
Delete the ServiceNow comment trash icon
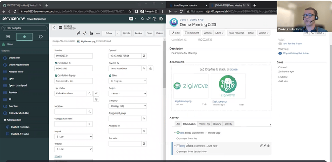click(x=268, y=145)
